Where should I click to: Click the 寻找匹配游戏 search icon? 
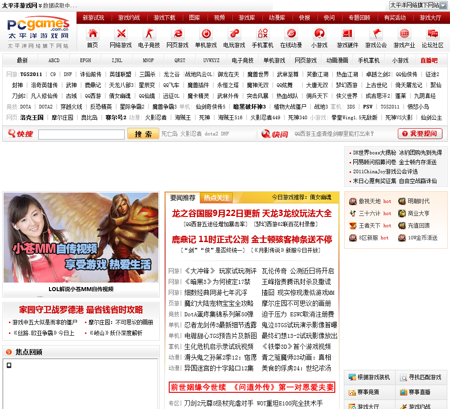[404, 378]
